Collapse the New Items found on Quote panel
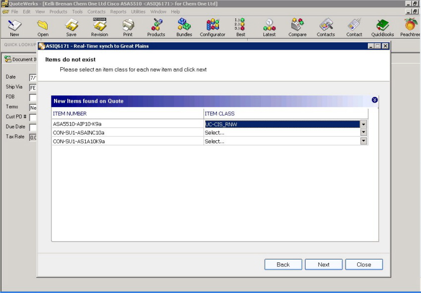The width and height of the screenshot is (421, 293). (x=374, y=100)
